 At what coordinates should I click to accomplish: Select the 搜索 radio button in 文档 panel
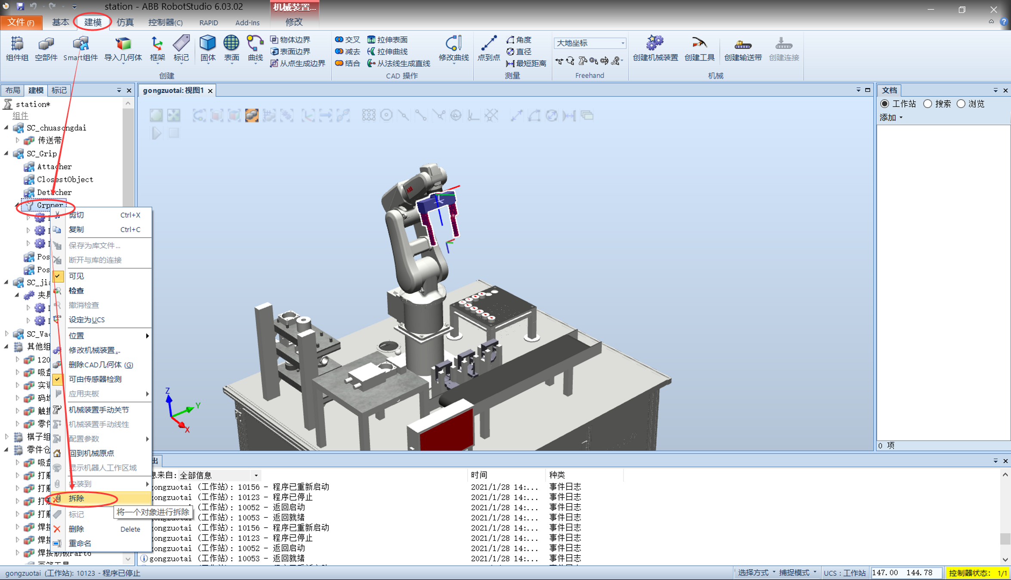click(928, 104)
